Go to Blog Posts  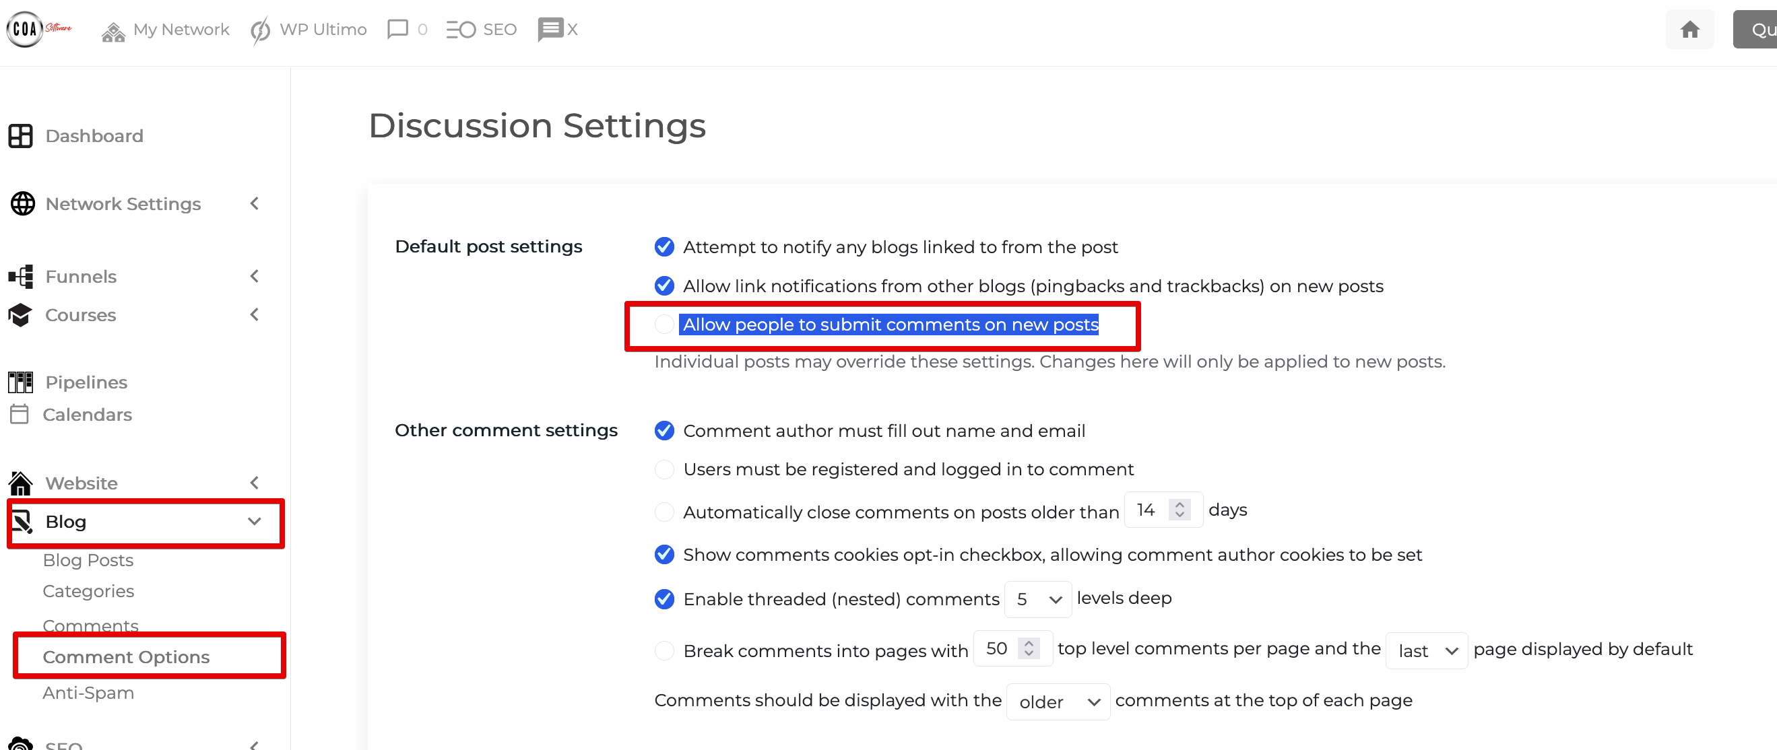click(x=88, y=559)
